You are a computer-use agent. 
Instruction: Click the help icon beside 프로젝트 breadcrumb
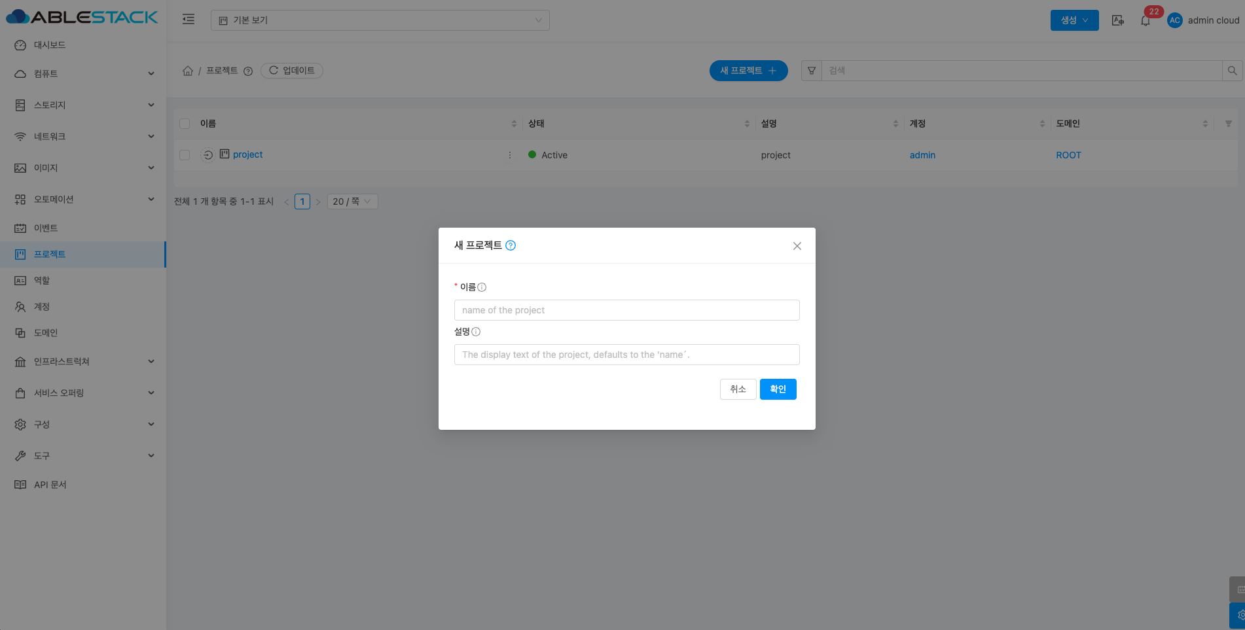click(x=248, y=71)
